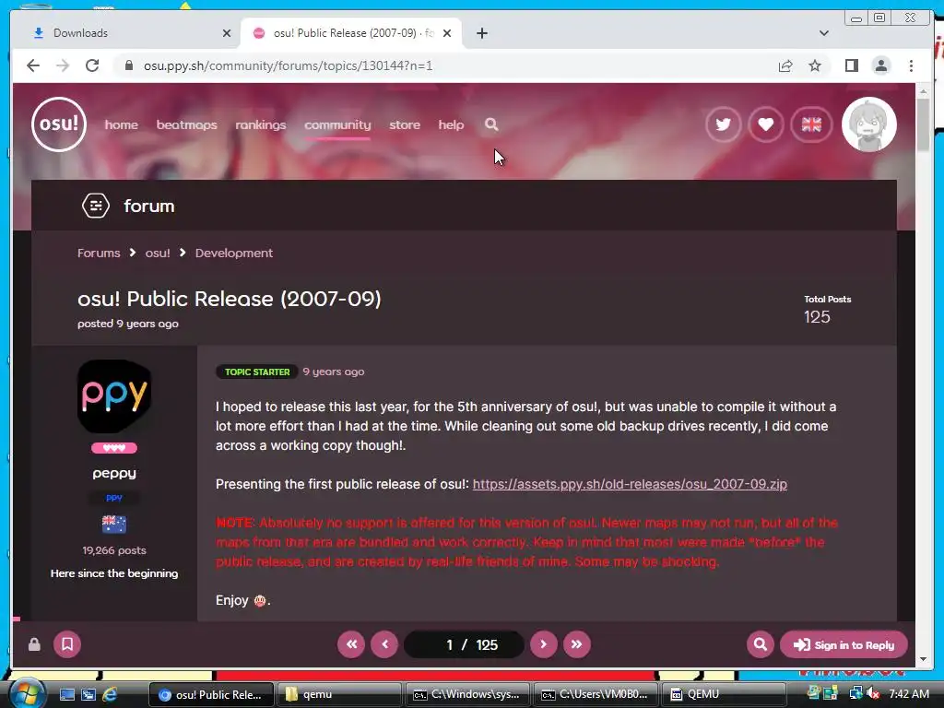The height and width of the screenshot is (708, 944).
Task: Open the Twitter icon button
Action: 723,124
